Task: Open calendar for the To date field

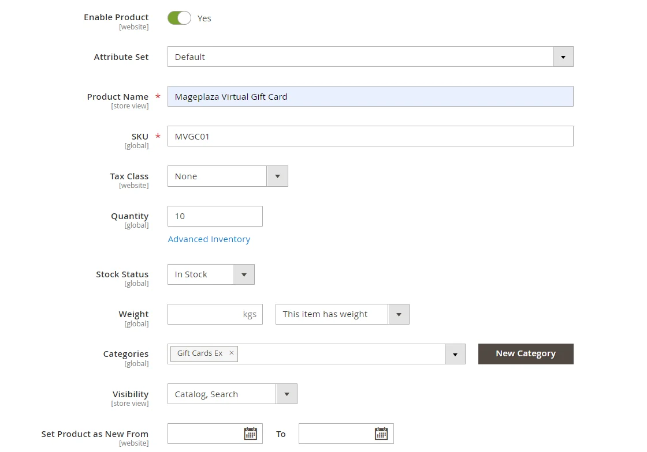Action: coord(381,434)
